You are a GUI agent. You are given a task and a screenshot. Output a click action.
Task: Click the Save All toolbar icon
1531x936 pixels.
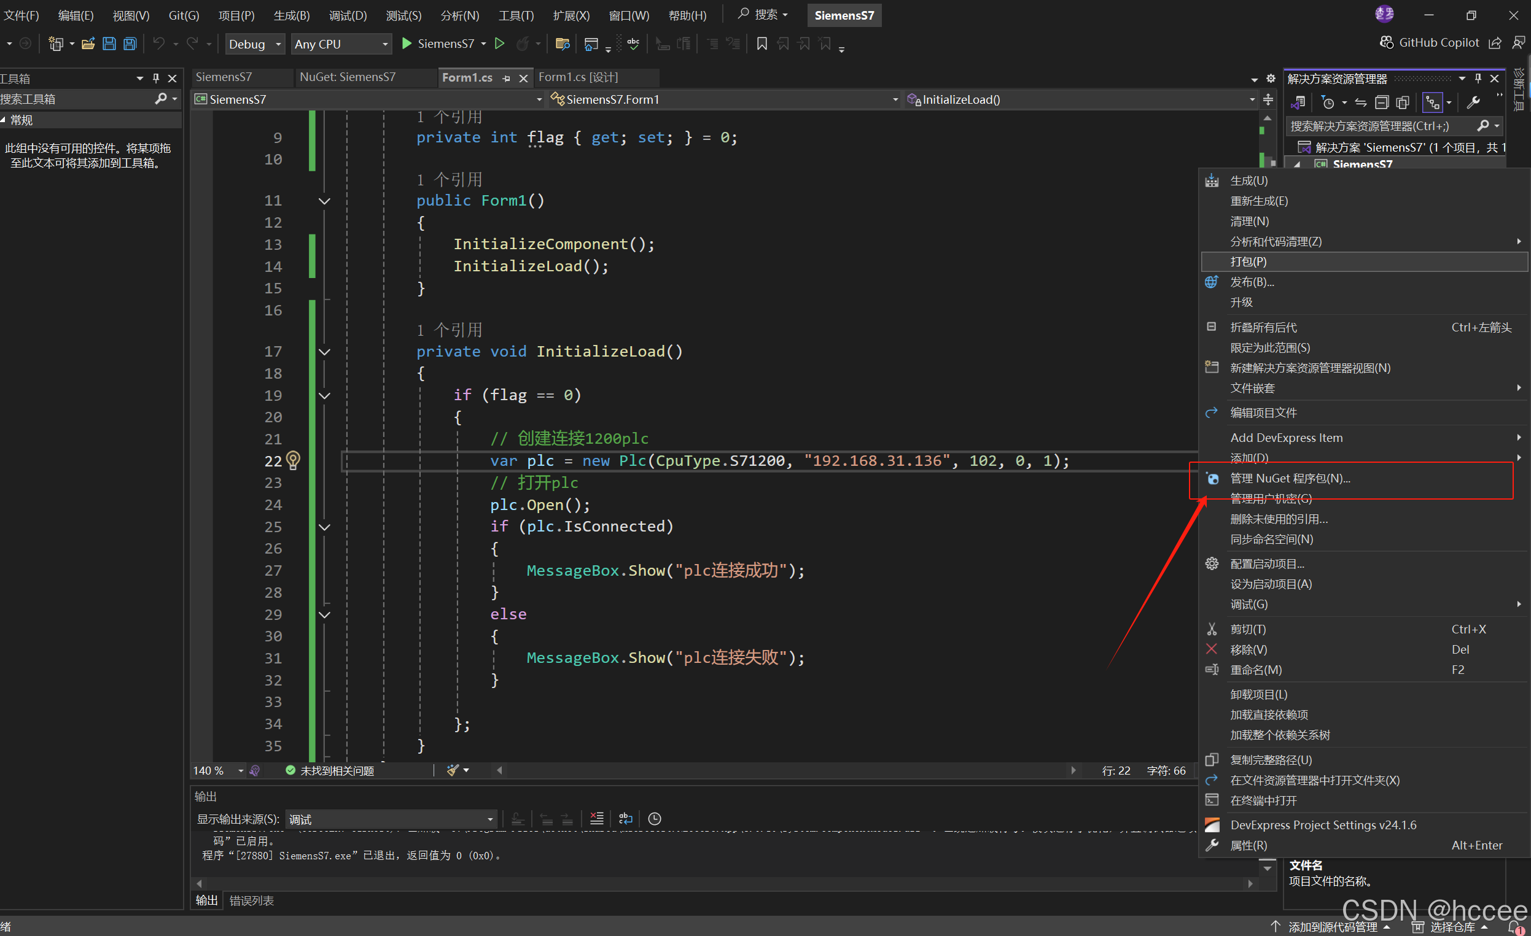coord(130,44)
